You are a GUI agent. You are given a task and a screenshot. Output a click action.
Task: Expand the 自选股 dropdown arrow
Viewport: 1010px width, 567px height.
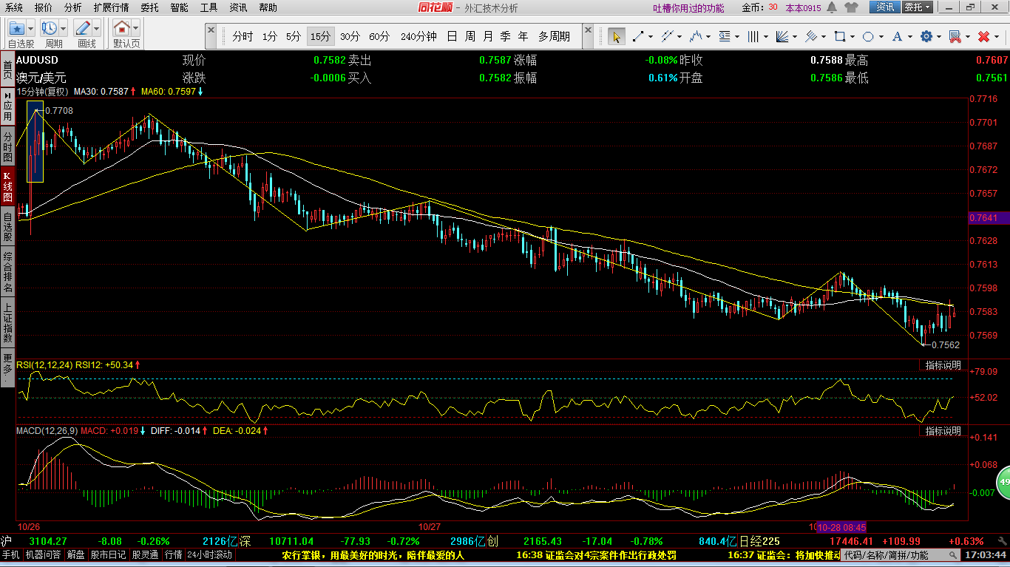pyautogui.click(x=30, y=28)
